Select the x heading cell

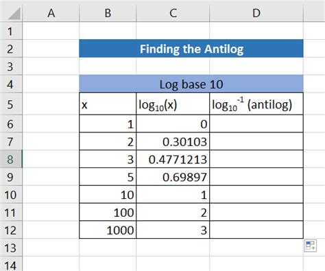pos(108,104)
